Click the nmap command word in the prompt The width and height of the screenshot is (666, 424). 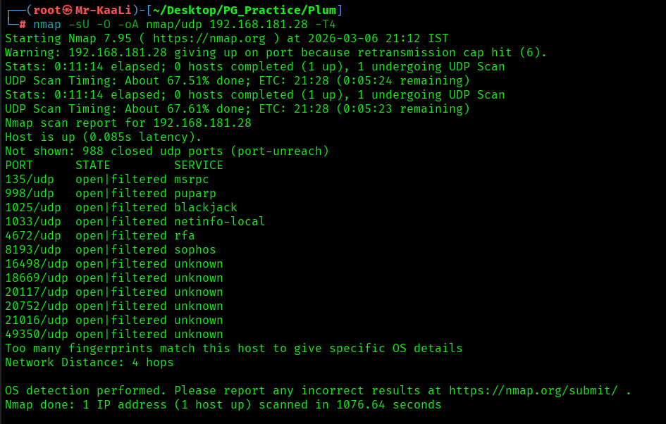pos(47,25)
